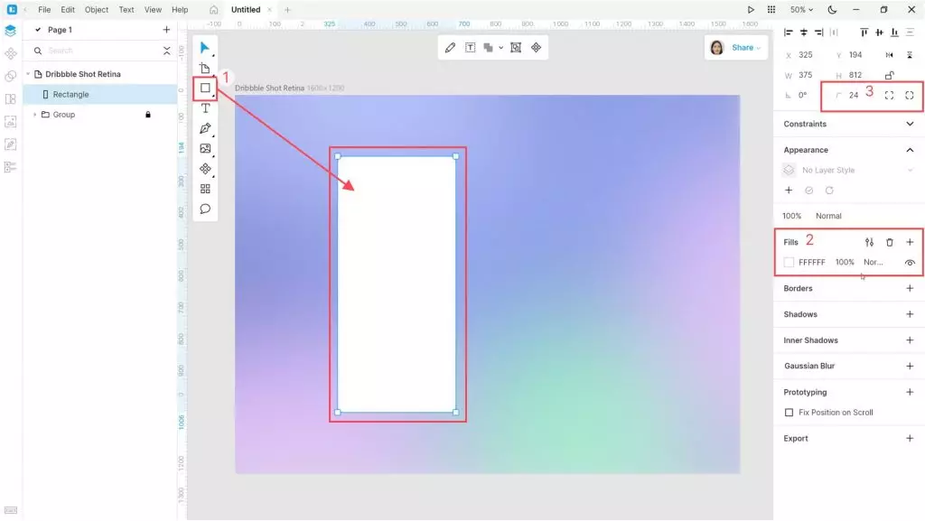Click the text frame icon above canvas
This screenshot has height=521, width=925.
470,48
